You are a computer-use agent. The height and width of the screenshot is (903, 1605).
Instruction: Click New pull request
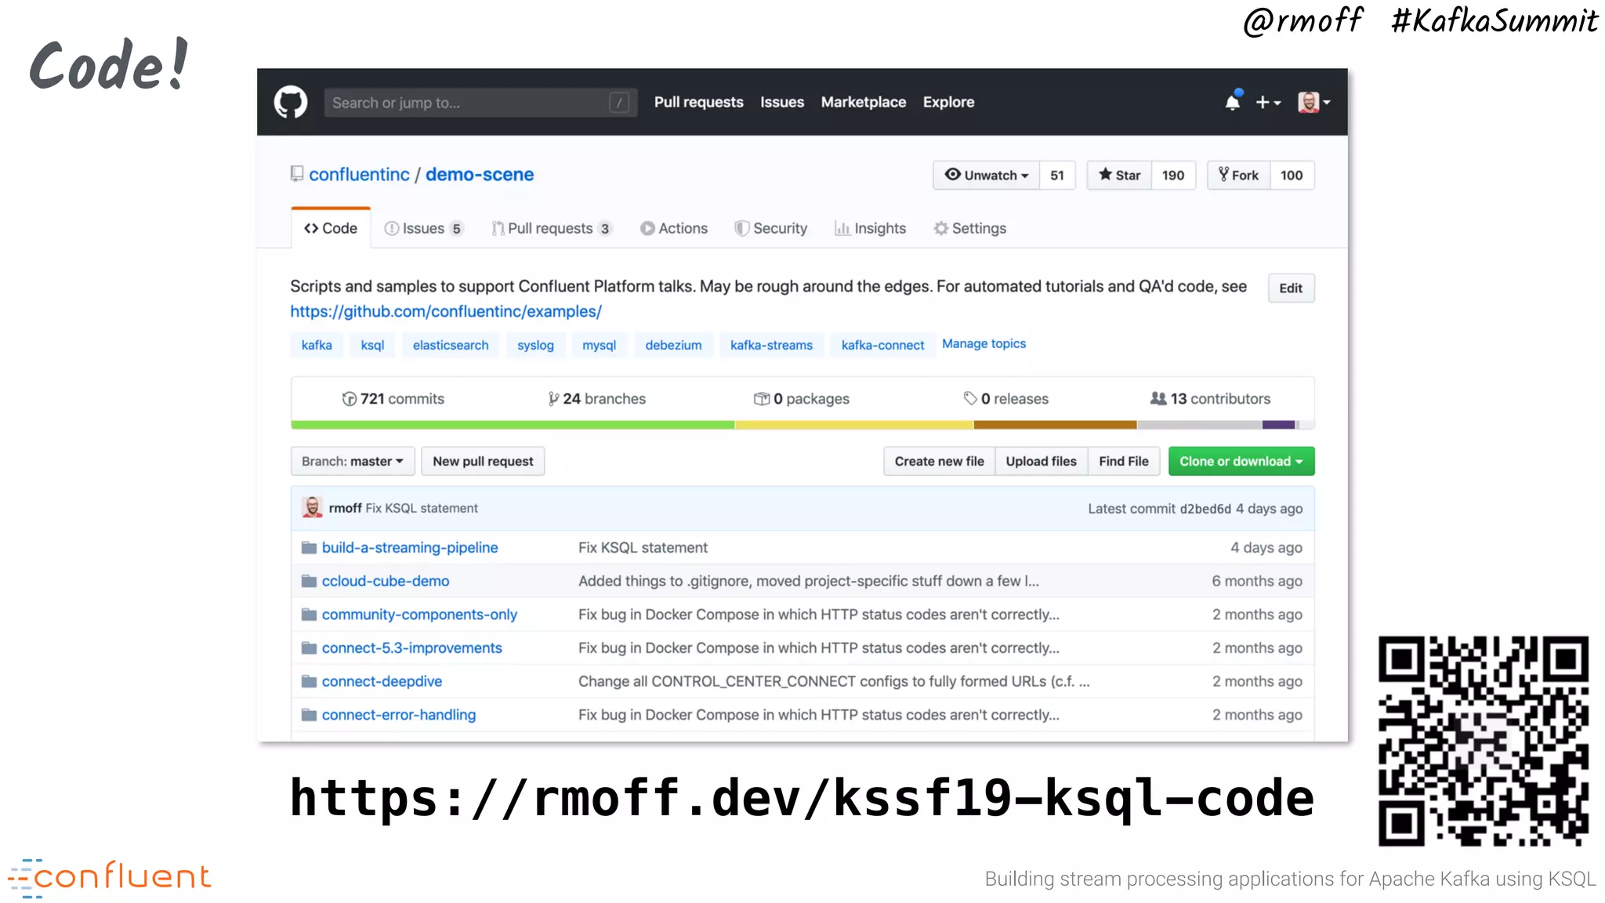point(483,461)
